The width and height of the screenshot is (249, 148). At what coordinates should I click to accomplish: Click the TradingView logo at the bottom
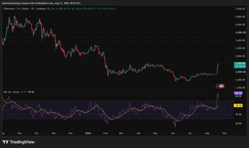[18, 142]
